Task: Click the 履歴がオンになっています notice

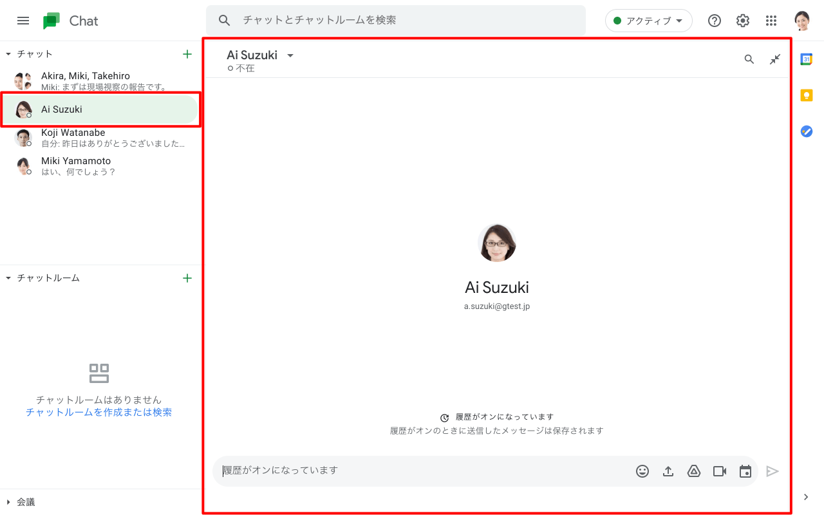Action: 504,417
